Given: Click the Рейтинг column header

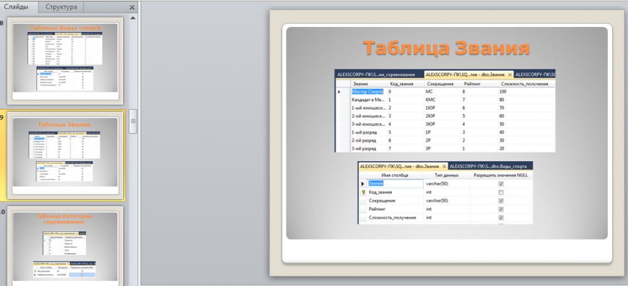Looking at the screenshot, I should (479, 83).
